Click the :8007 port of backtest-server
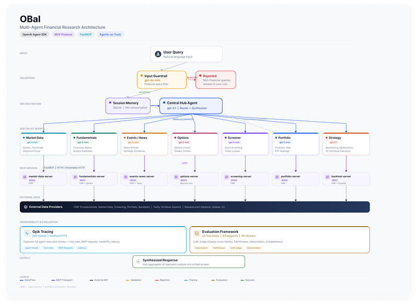 (x=334, y=180)
